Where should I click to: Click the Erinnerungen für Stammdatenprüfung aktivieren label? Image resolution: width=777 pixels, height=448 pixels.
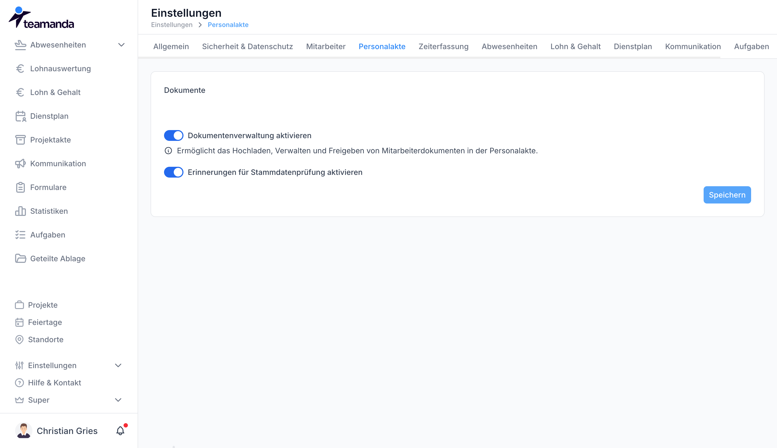(275, 172)
